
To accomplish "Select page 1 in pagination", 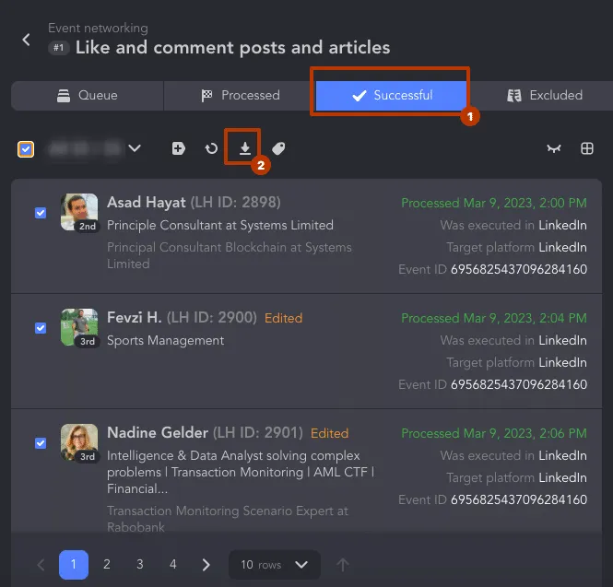I will pyautogui.click(x=74, y=565).
